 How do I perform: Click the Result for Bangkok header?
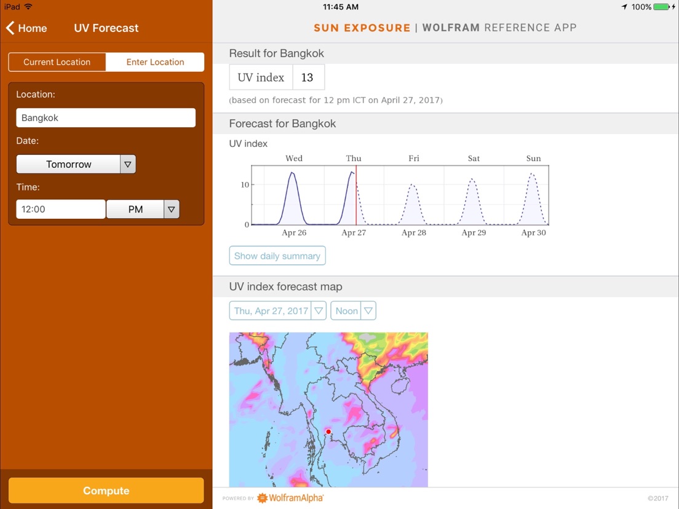[x=276, y=53]
